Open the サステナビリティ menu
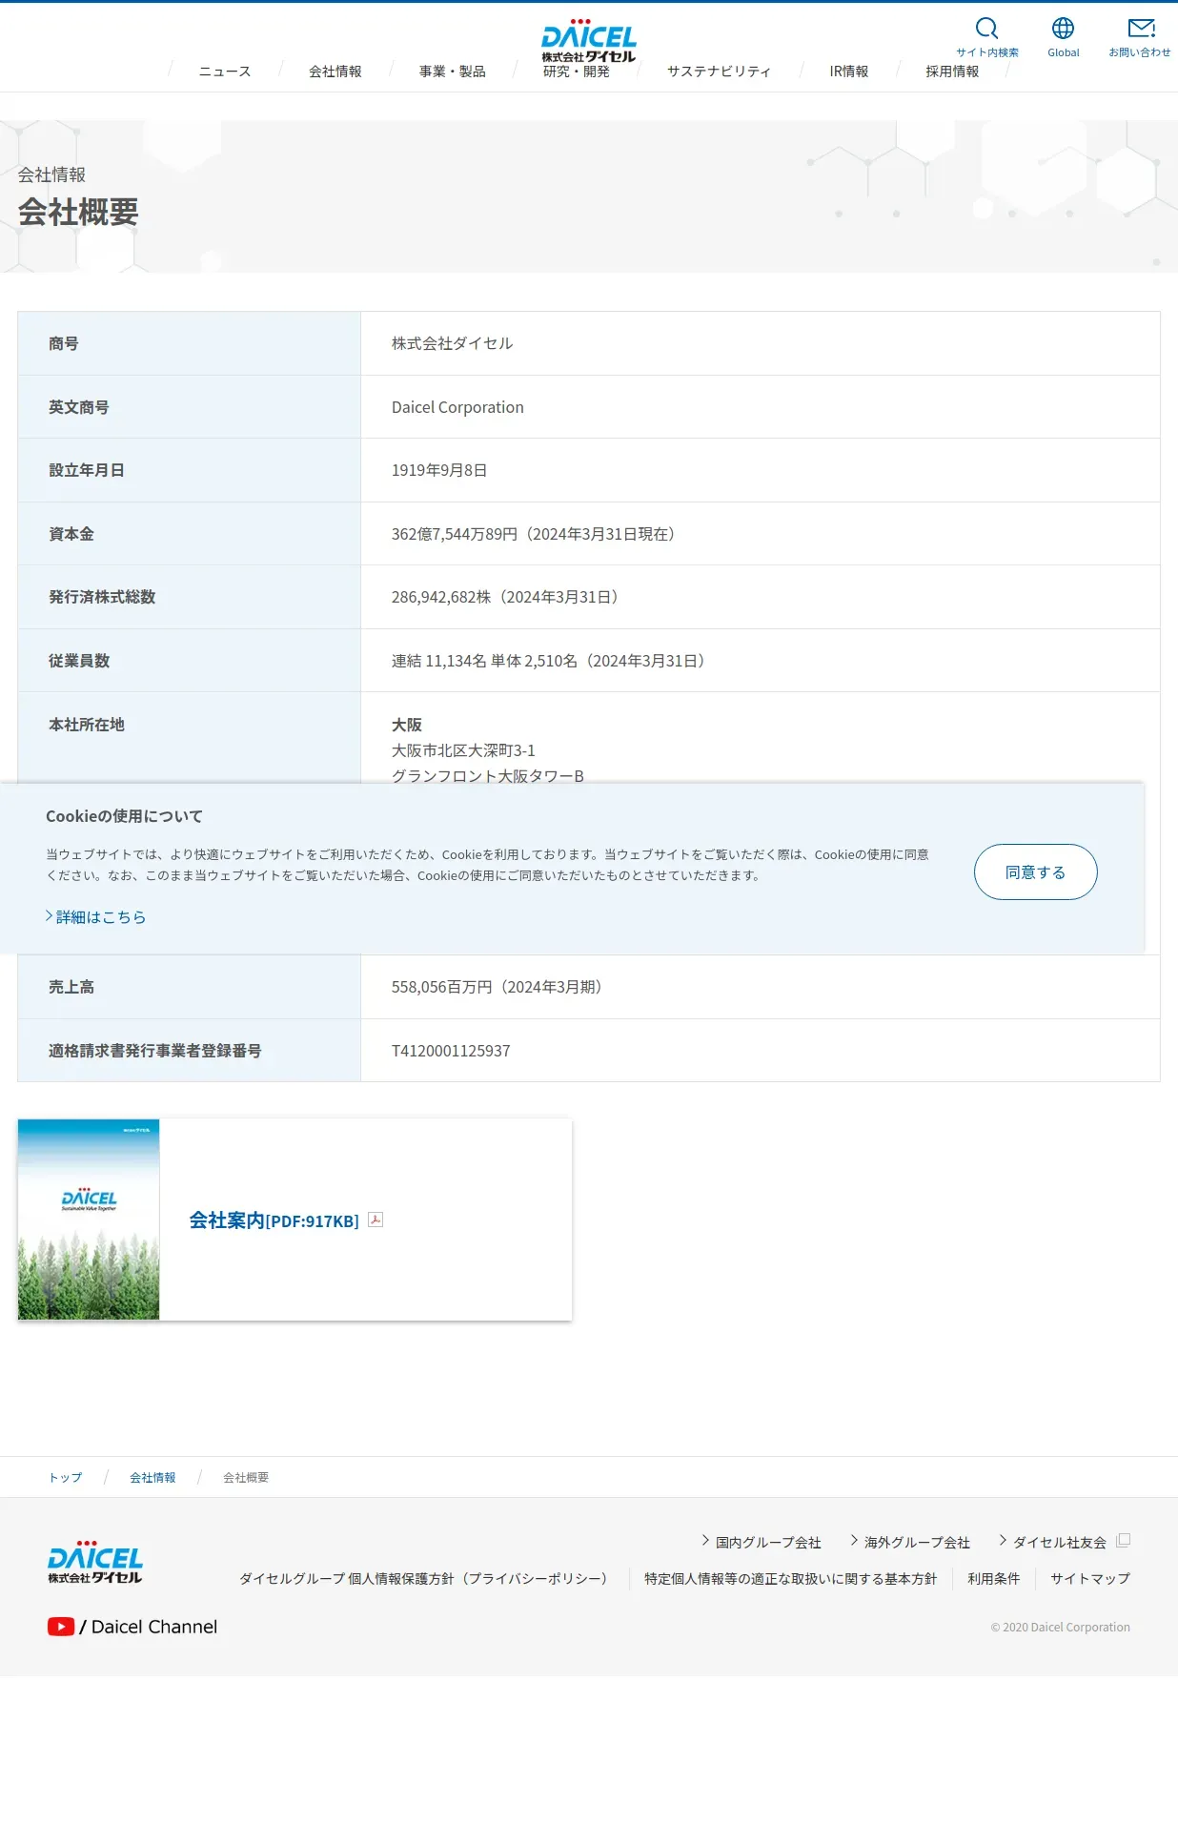Image resolution: width=1178 pixels, height=1845 pixels. pyautogui.click(x=719, y=72)
